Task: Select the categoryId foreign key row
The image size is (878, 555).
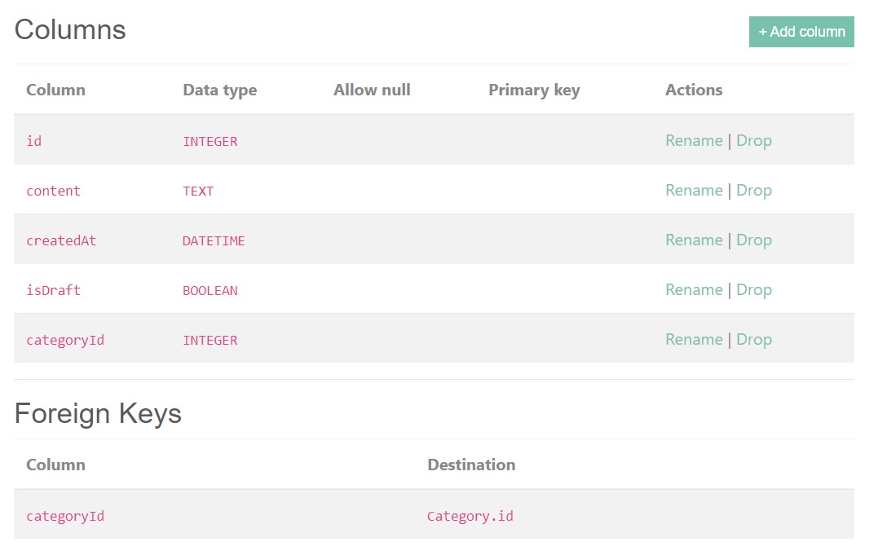Action: [65, 515]
